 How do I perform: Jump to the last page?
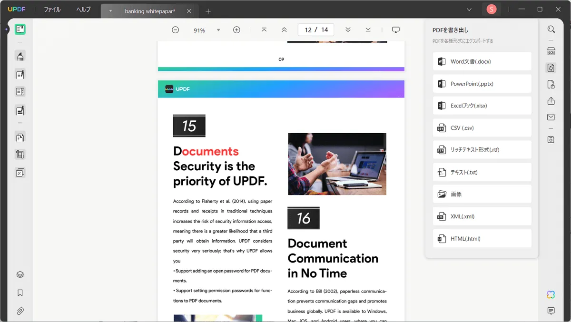click(368, 30)
